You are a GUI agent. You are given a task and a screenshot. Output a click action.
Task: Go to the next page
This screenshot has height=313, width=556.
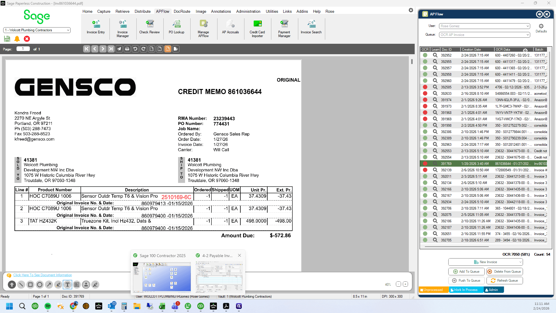point(103,49)
